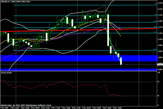The image size is (163, 109).
Task: Select the Fibonacci 50.0 level label
Action: point(155,27)
